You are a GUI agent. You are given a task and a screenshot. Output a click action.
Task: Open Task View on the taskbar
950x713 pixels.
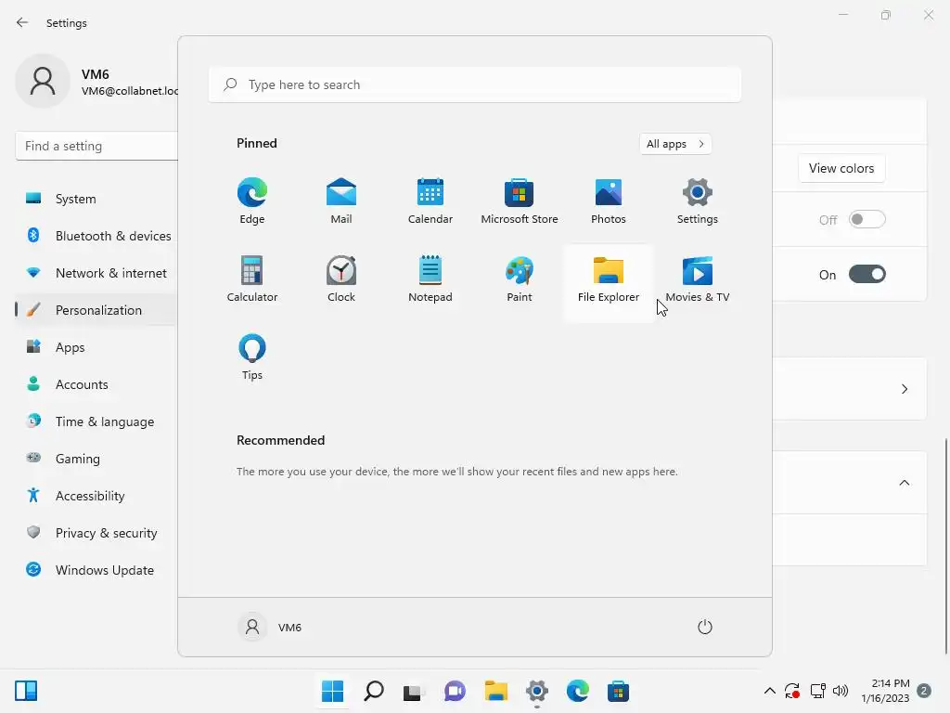coord(414,691)
